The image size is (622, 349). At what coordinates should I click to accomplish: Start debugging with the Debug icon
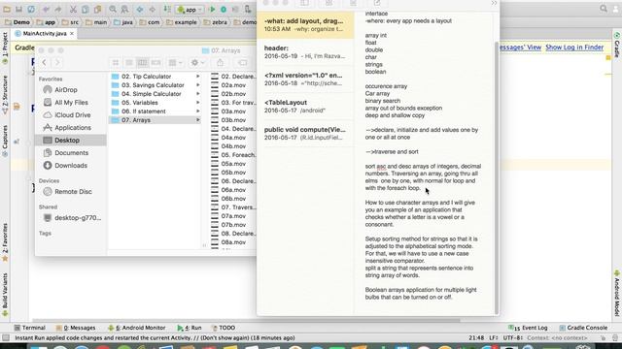click(224, 9)
